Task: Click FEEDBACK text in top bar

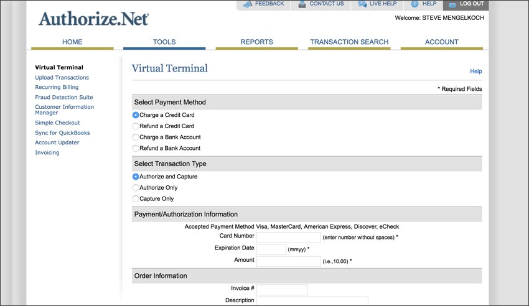Action: point(269,4)
